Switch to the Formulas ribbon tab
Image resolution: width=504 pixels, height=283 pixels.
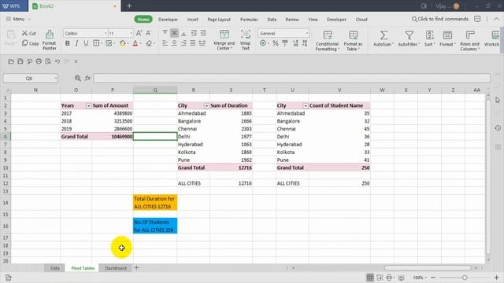click(x=249, y=20)
